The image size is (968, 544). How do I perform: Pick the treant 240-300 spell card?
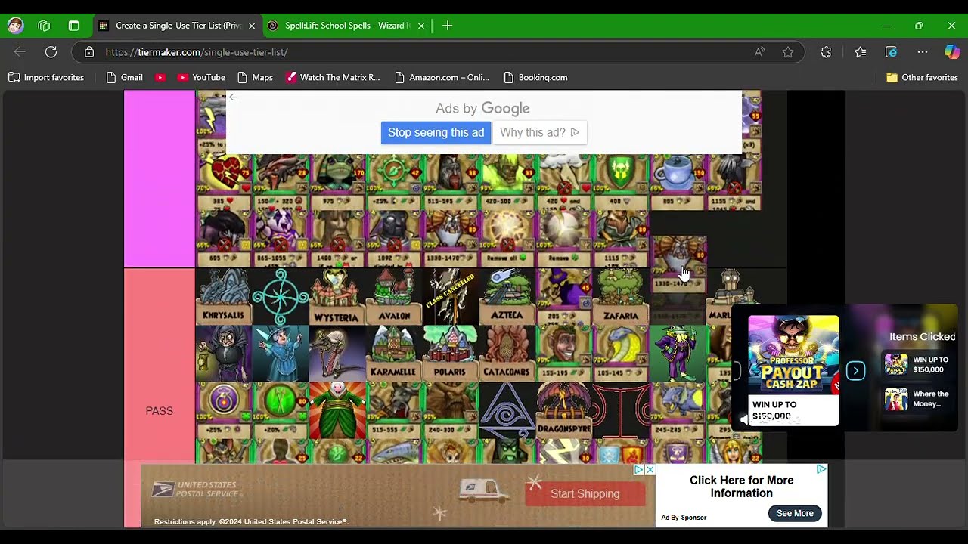click(451, 410)
